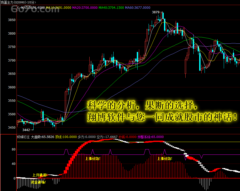Click the 3700 price axis label
Viewport: 240px width, 191px height.
(12, 60)
